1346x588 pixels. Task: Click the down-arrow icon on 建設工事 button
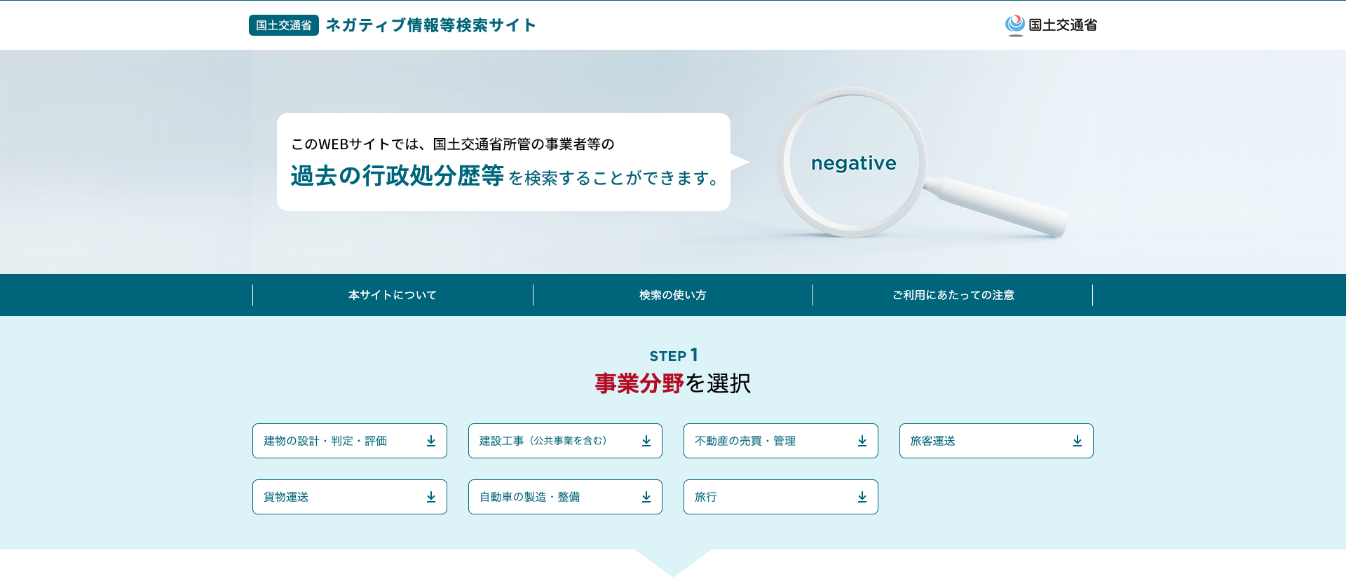click(646, 441)
